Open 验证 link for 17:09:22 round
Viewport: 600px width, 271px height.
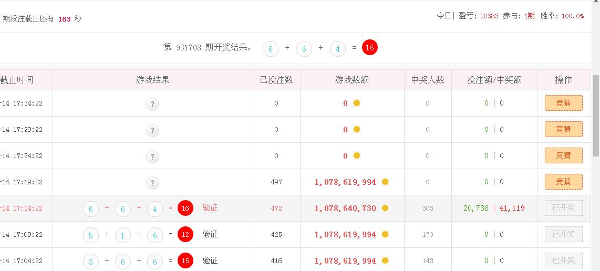click(x=210, y=234)
